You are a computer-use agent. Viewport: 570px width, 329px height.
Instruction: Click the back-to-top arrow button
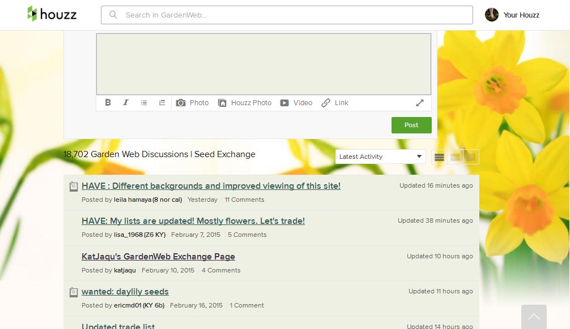(534, 317)
